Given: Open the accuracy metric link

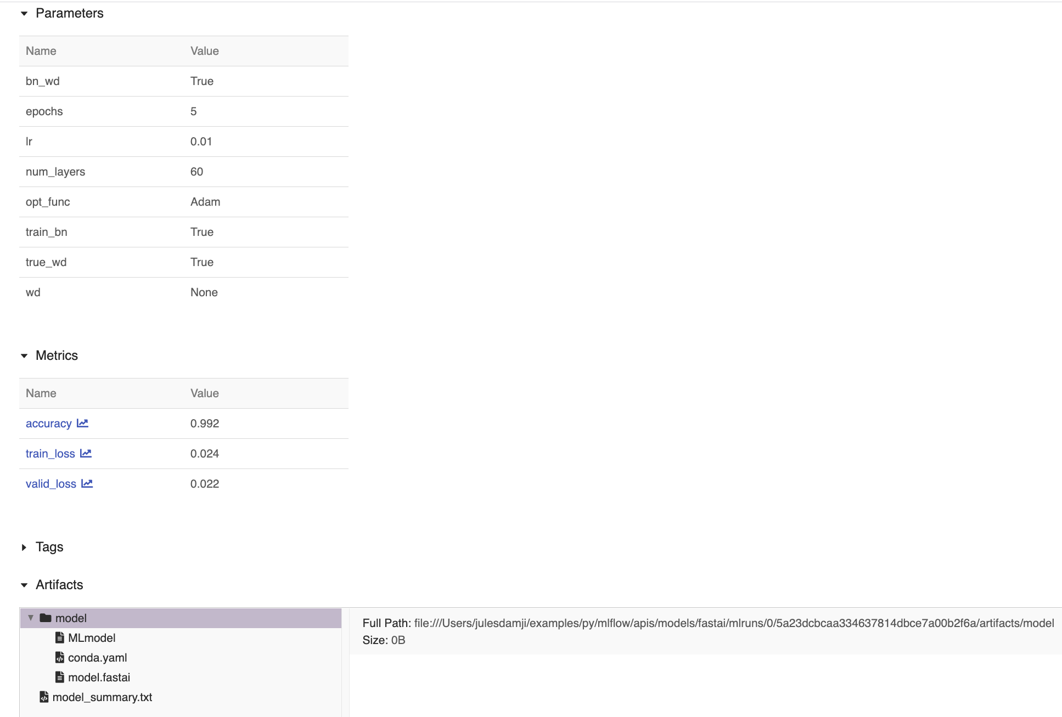Looking at the screenshot, I should pyautogui.click(x=48, y=424).
